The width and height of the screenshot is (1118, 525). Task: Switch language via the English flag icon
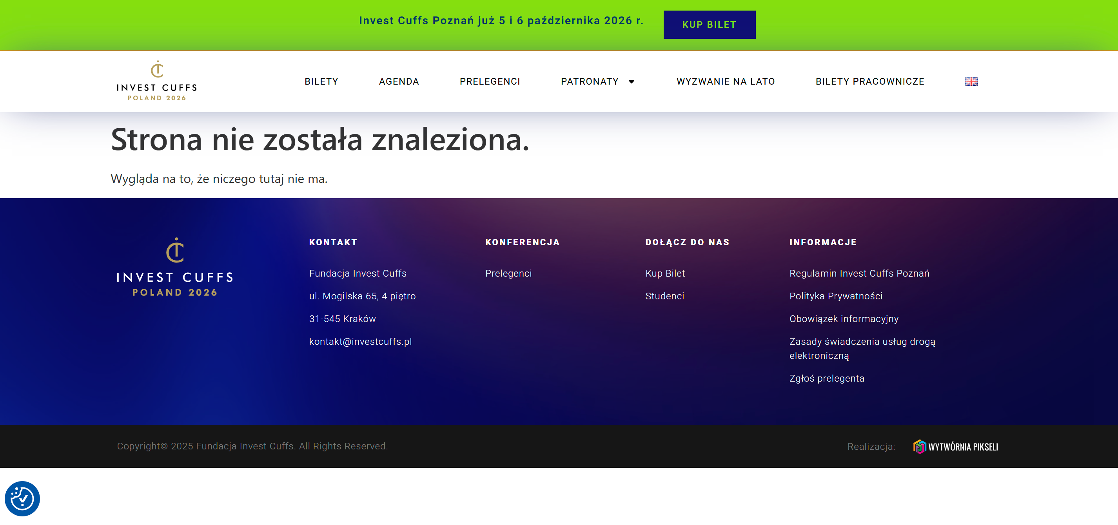tap(971, 81)
